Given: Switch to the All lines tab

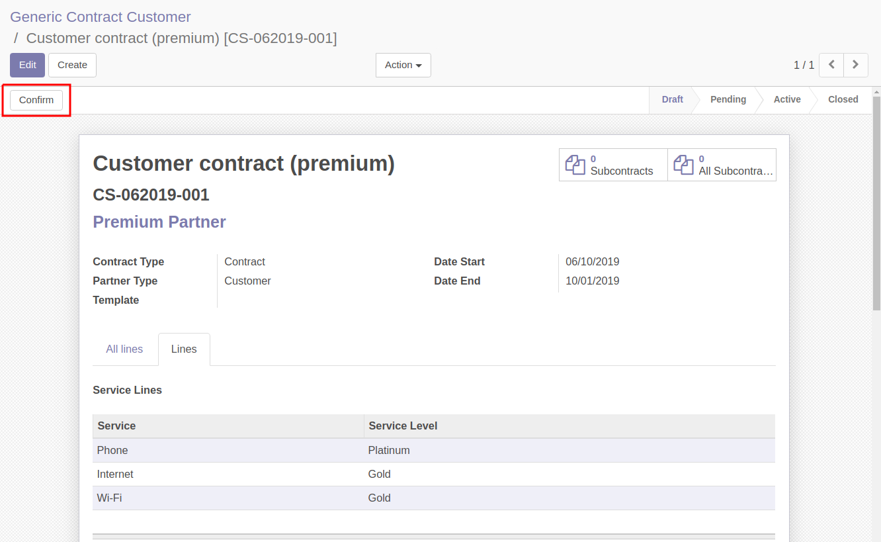Looking at the screenshot, I should (124, 349).
